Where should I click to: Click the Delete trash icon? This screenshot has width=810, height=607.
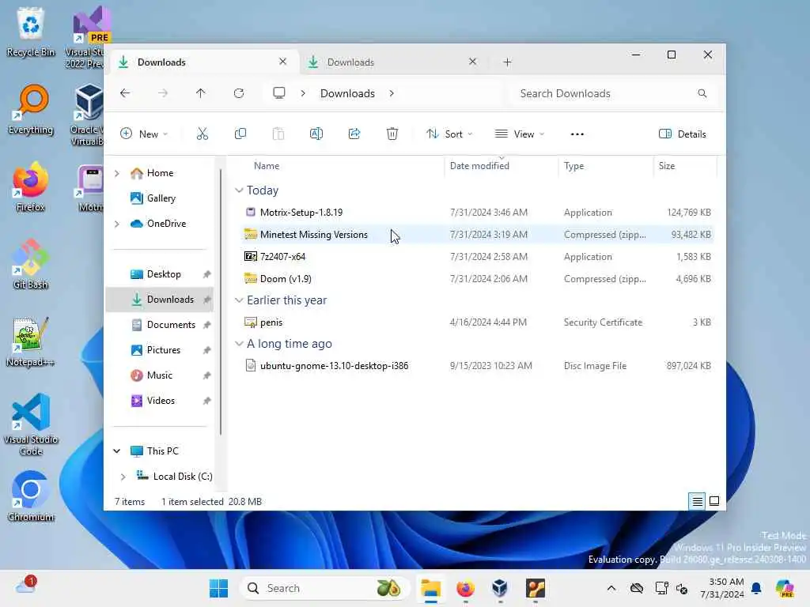pyautogui.click(x=392, y=134)
